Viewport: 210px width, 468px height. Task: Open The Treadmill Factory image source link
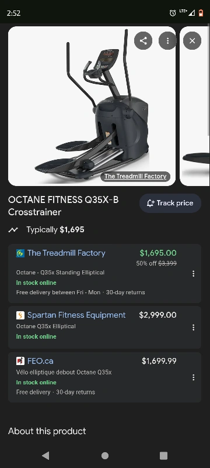point(135,177)
